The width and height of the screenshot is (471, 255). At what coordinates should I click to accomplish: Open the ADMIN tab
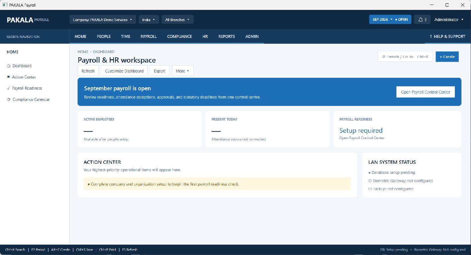tap(252, 36)
